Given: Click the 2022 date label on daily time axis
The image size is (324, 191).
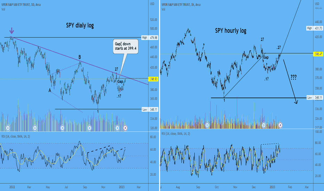Looking at the screenshot, I should point(12,187).
